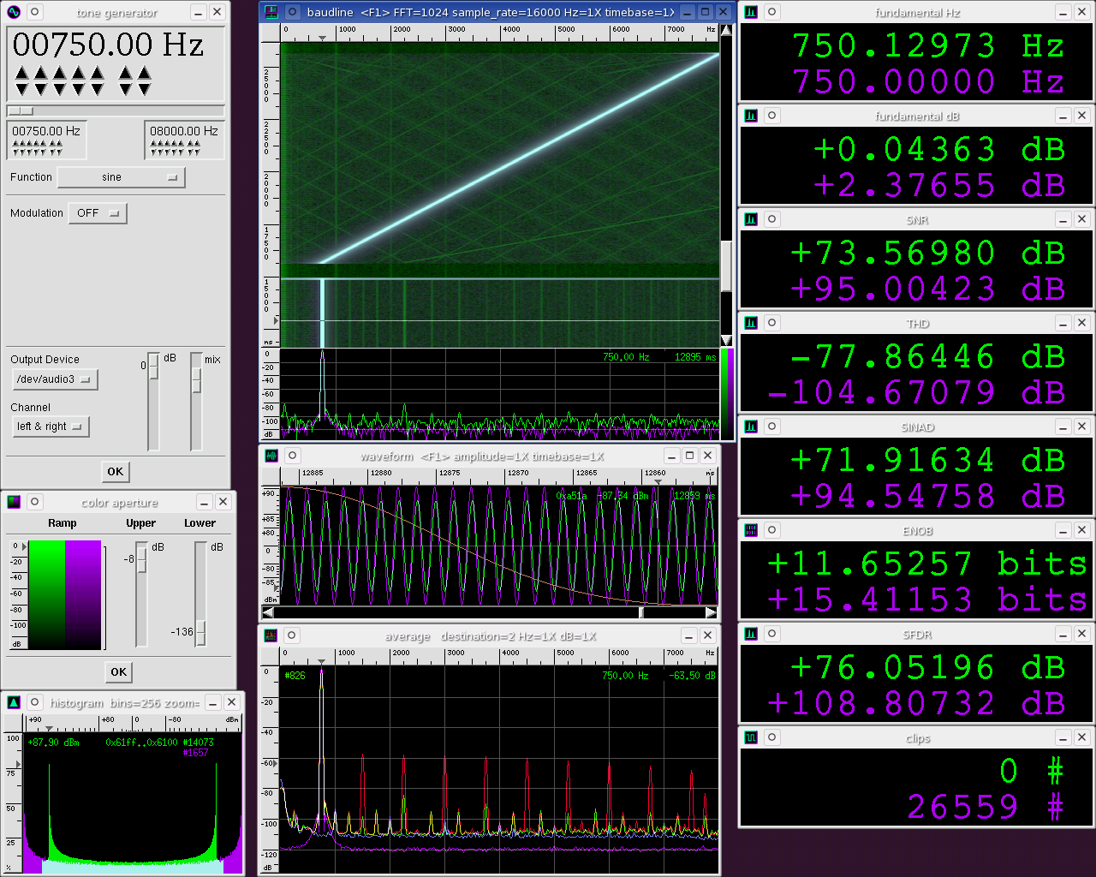
Task: Toggle the round sticky button on THD window
Action: (x=771, y=323)
